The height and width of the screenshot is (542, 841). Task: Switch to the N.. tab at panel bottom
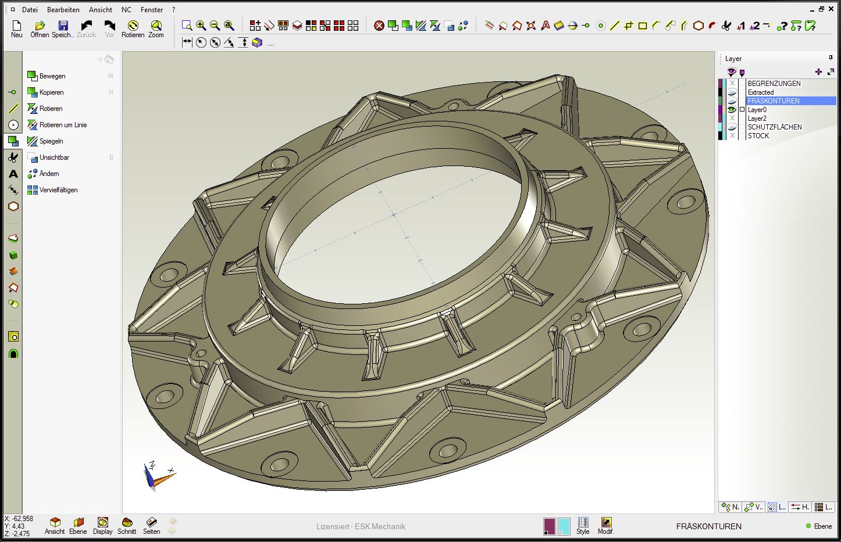(x=730, y=507)
